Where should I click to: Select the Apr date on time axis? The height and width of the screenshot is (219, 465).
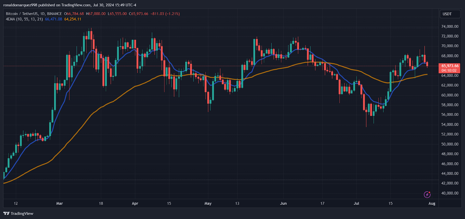tap(135, 203)
